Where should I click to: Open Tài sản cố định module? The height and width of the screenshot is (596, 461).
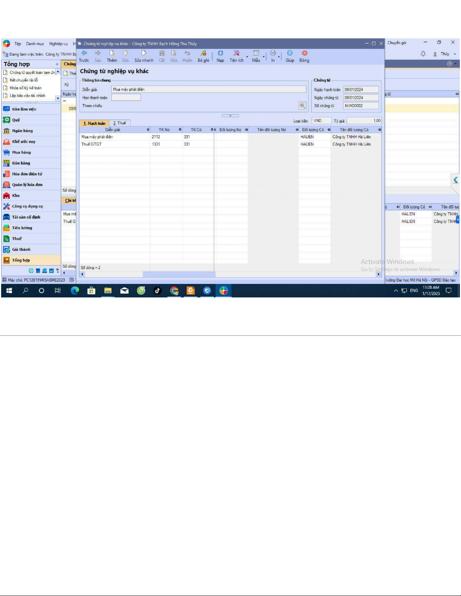(26, 217)
